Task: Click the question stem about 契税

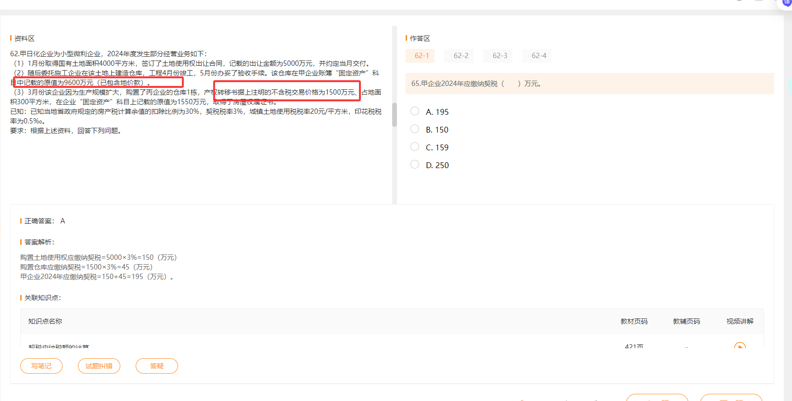Action: 476,84
